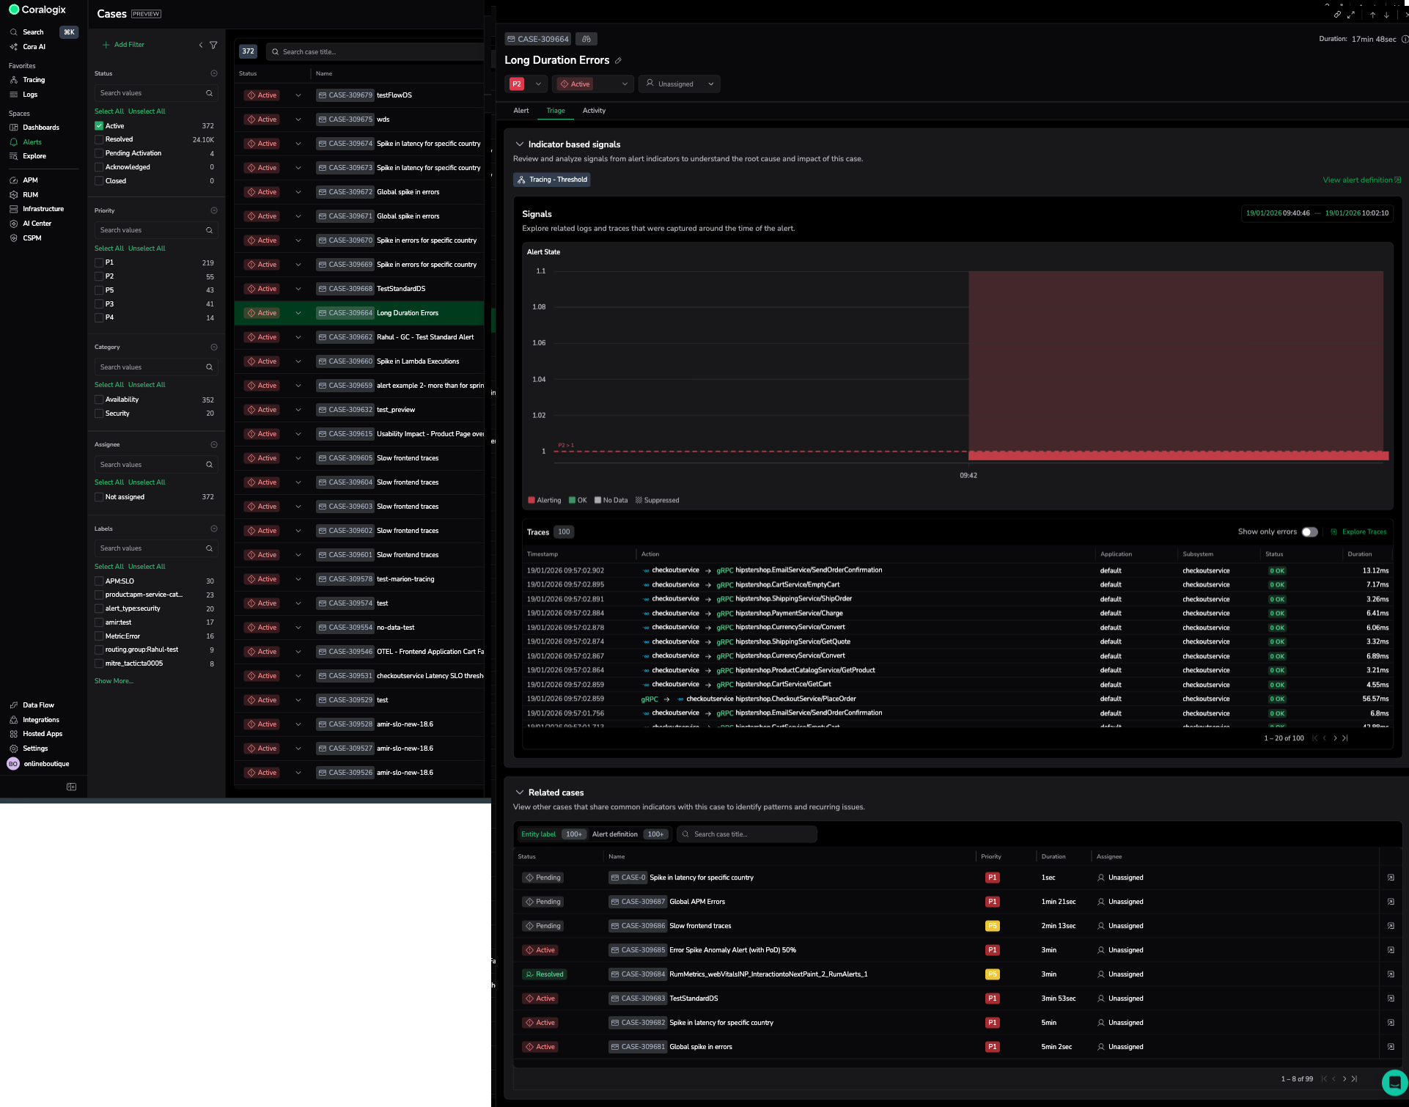
Task: Open the Intercom chat bubble
Action: coord(1394,1082)
